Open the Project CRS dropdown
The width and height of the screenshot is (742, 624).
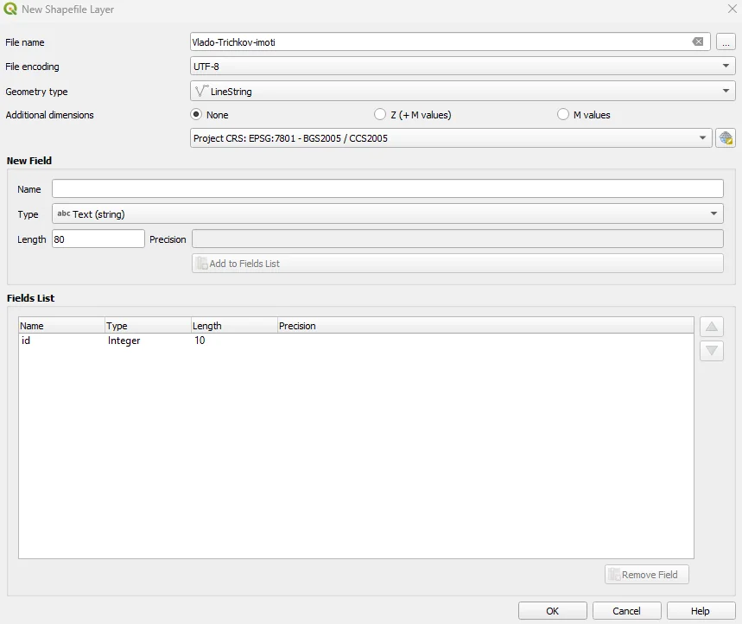450,138
